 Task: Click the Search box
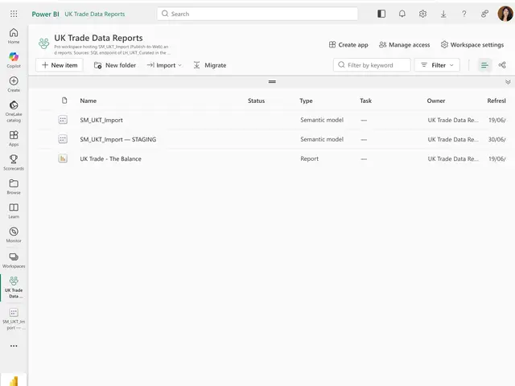pos(257,14)
